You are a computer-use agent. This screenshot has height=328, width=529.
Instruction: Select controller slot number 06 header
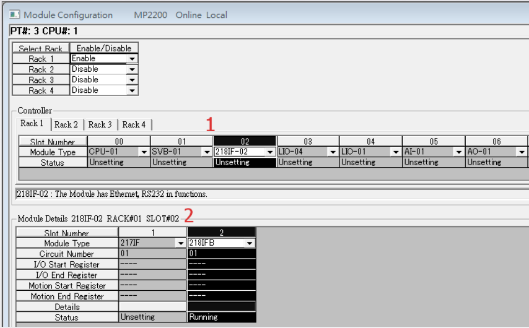tap(496, 141)
